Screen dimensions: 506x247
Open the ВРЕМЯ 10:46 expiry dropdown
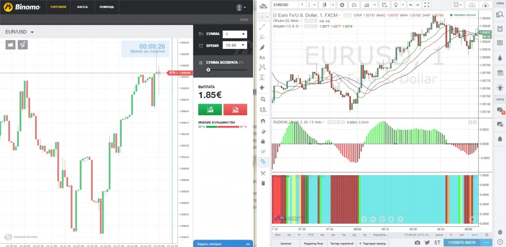coord(235,45)
